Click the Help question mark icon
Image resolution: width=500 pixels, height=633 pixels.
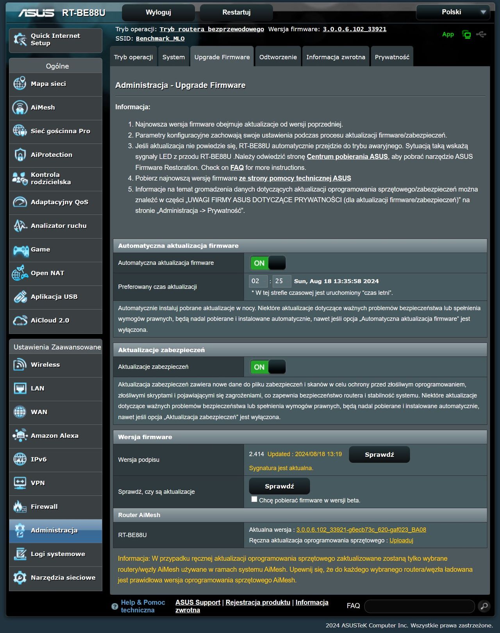(114, 606)
